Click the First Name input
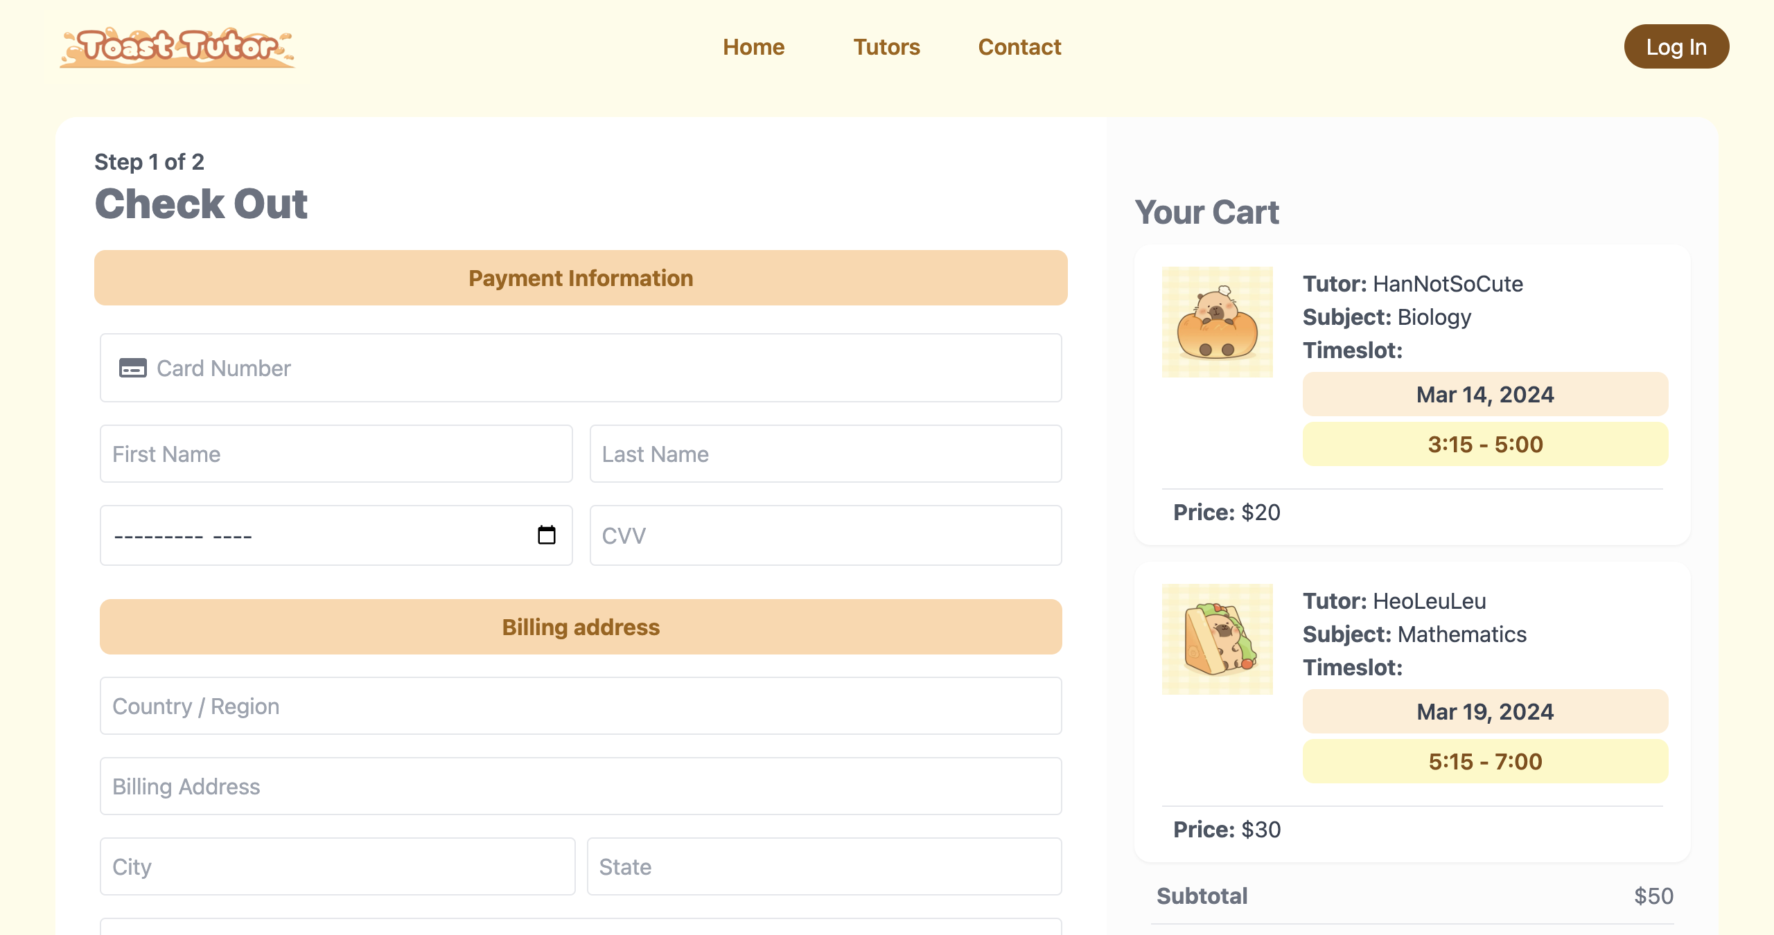1774x935 pixels. 336,454
